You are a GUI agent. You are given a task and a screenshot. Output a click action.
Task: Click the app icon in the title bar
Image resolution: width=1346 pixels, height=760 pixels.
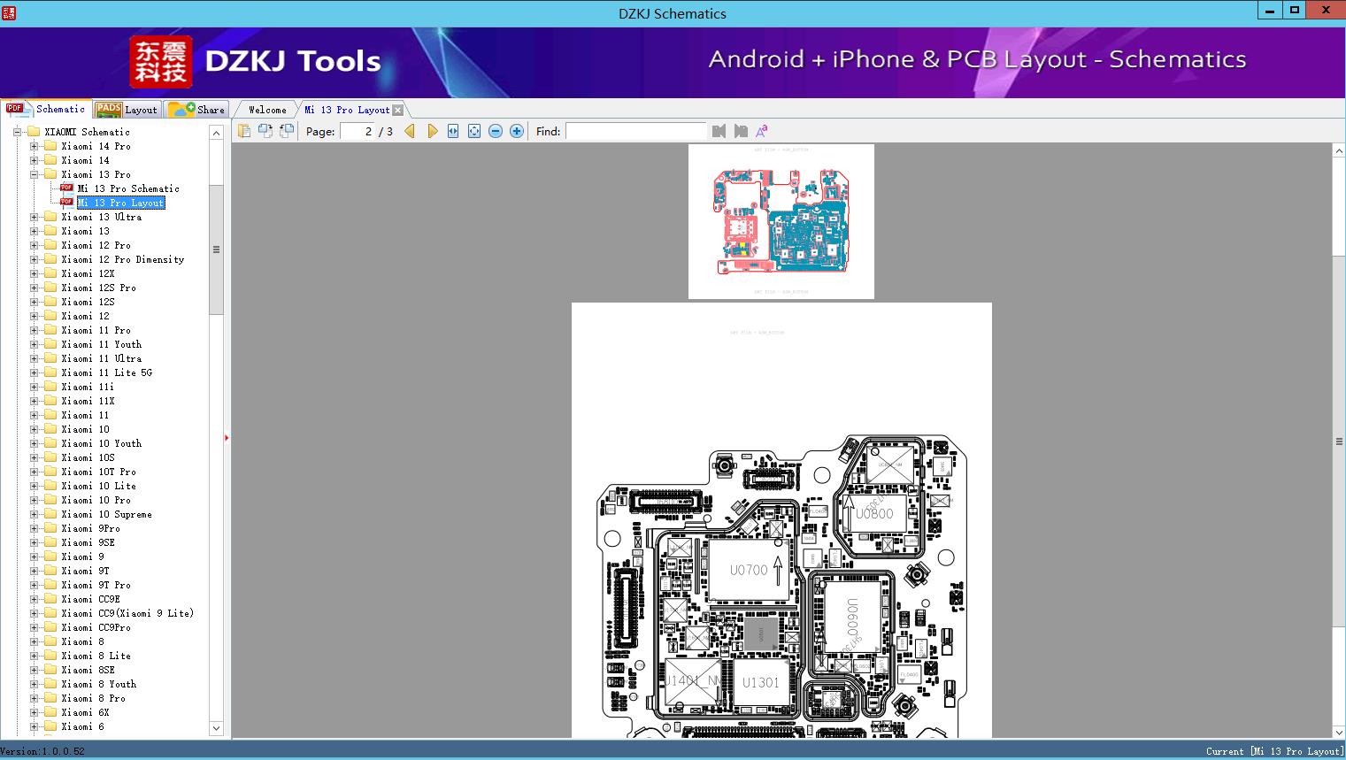tap(9, 12)
